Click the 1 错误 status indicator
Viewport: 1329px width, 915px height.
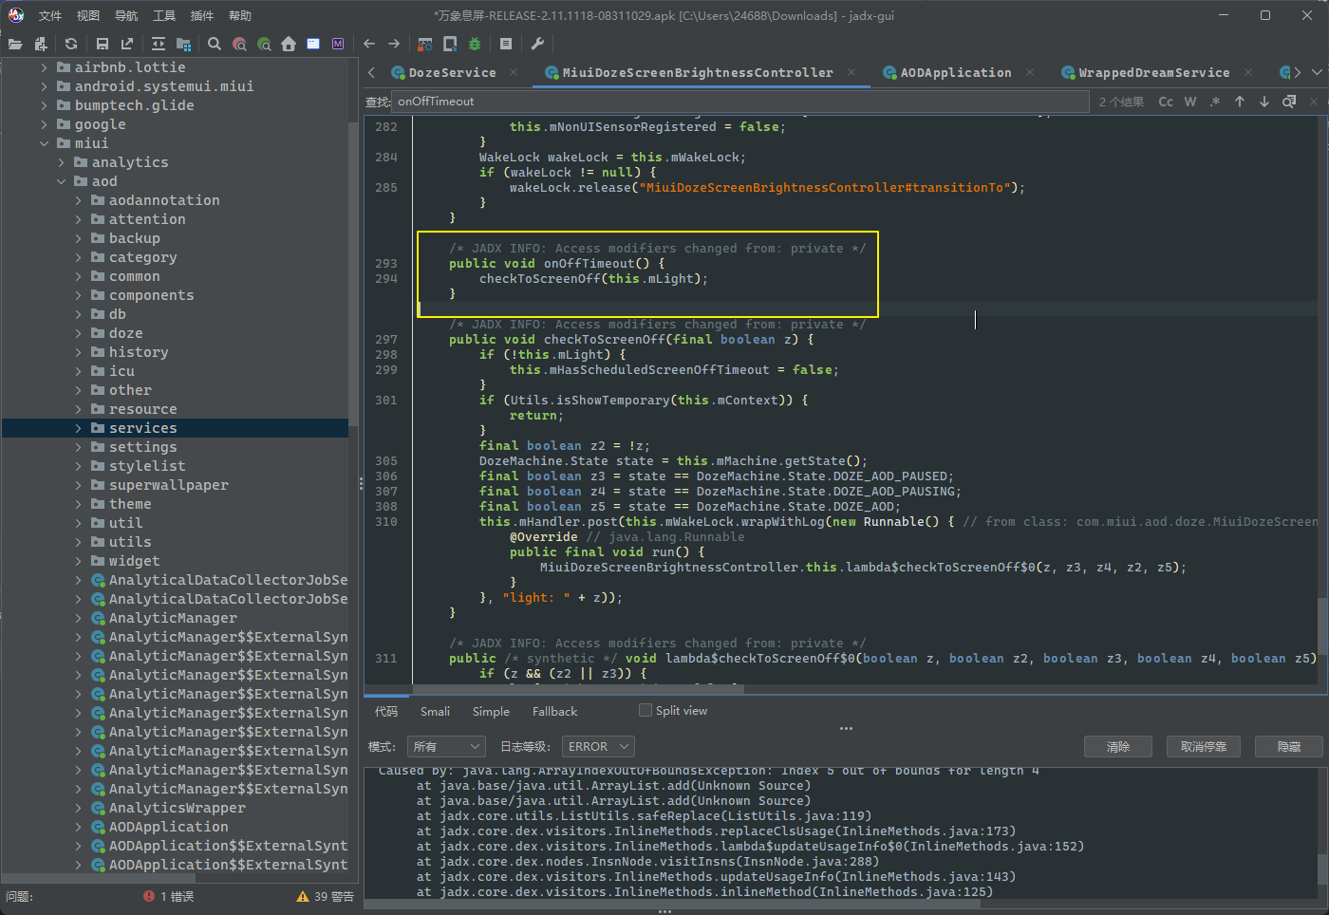point(169,896)
